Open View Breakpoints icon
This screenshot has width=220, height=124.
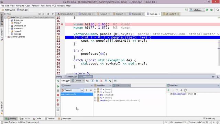click(58, 100)
